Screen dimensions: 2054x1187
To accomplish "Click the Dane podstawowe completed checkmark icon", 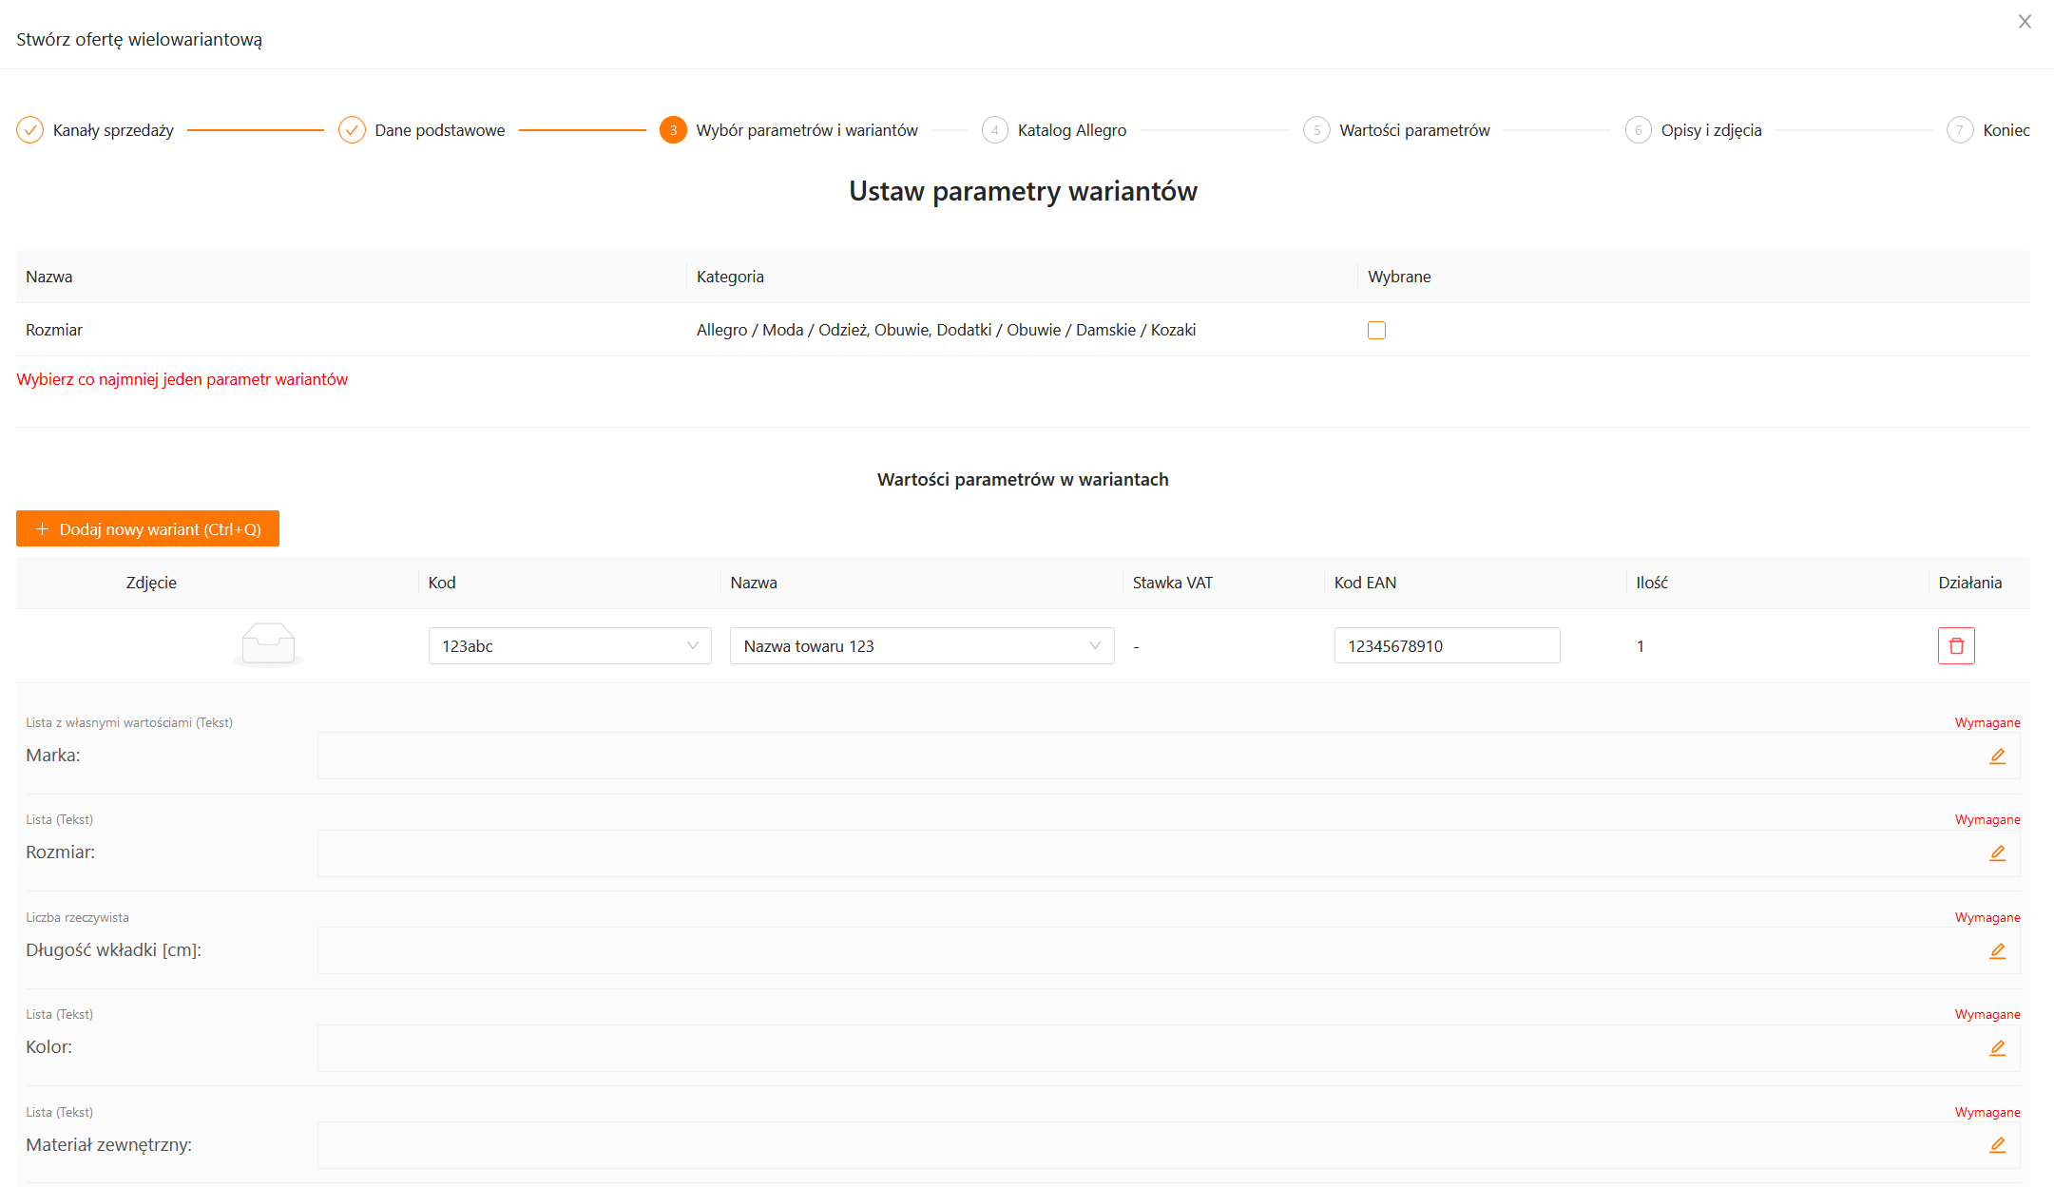I will click(x=352, y=130).
